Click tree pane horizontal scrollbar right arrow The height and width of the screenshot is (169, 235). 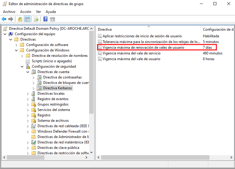coord(86,158)
